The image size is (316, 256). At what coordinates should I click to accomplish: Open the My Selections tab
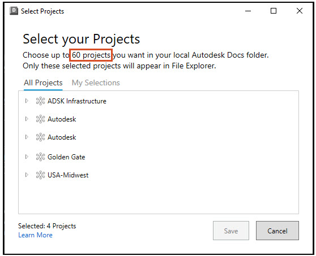coord(96,83)
